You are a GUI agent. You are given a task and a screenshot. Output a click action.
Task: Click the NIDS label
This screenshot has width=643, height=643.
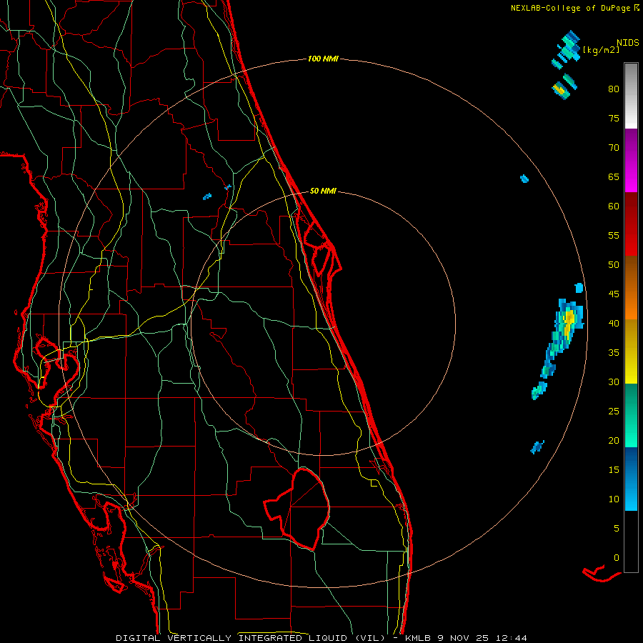click(x=628, y=42)
